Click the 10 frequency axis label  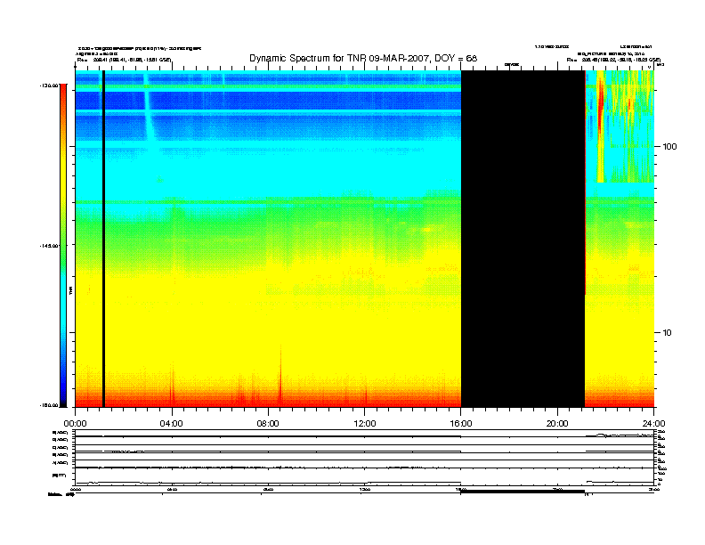point(668,333)
